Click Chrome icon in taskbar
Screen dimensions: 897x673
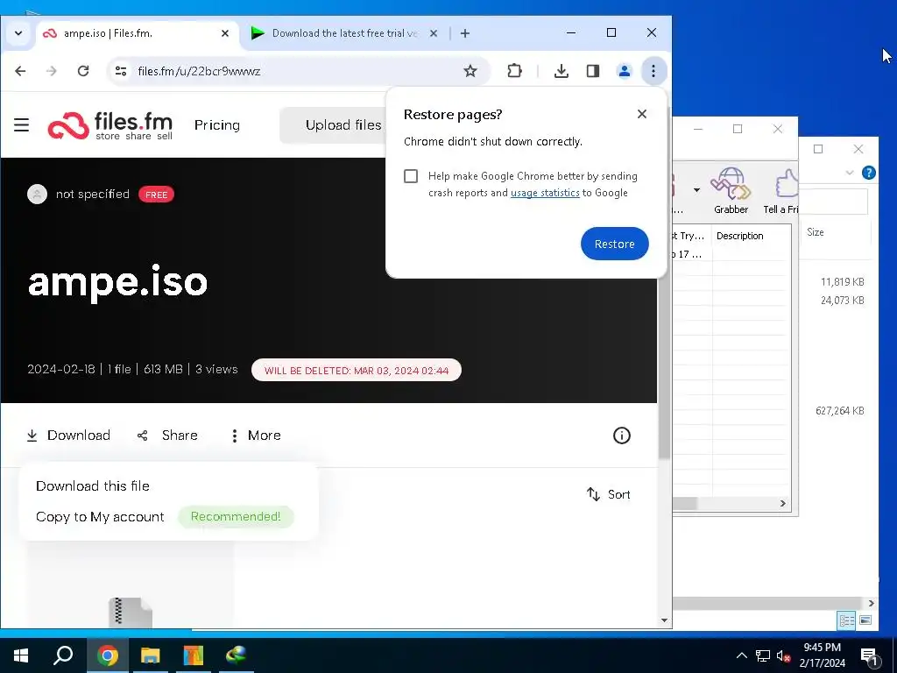[107, 655]
